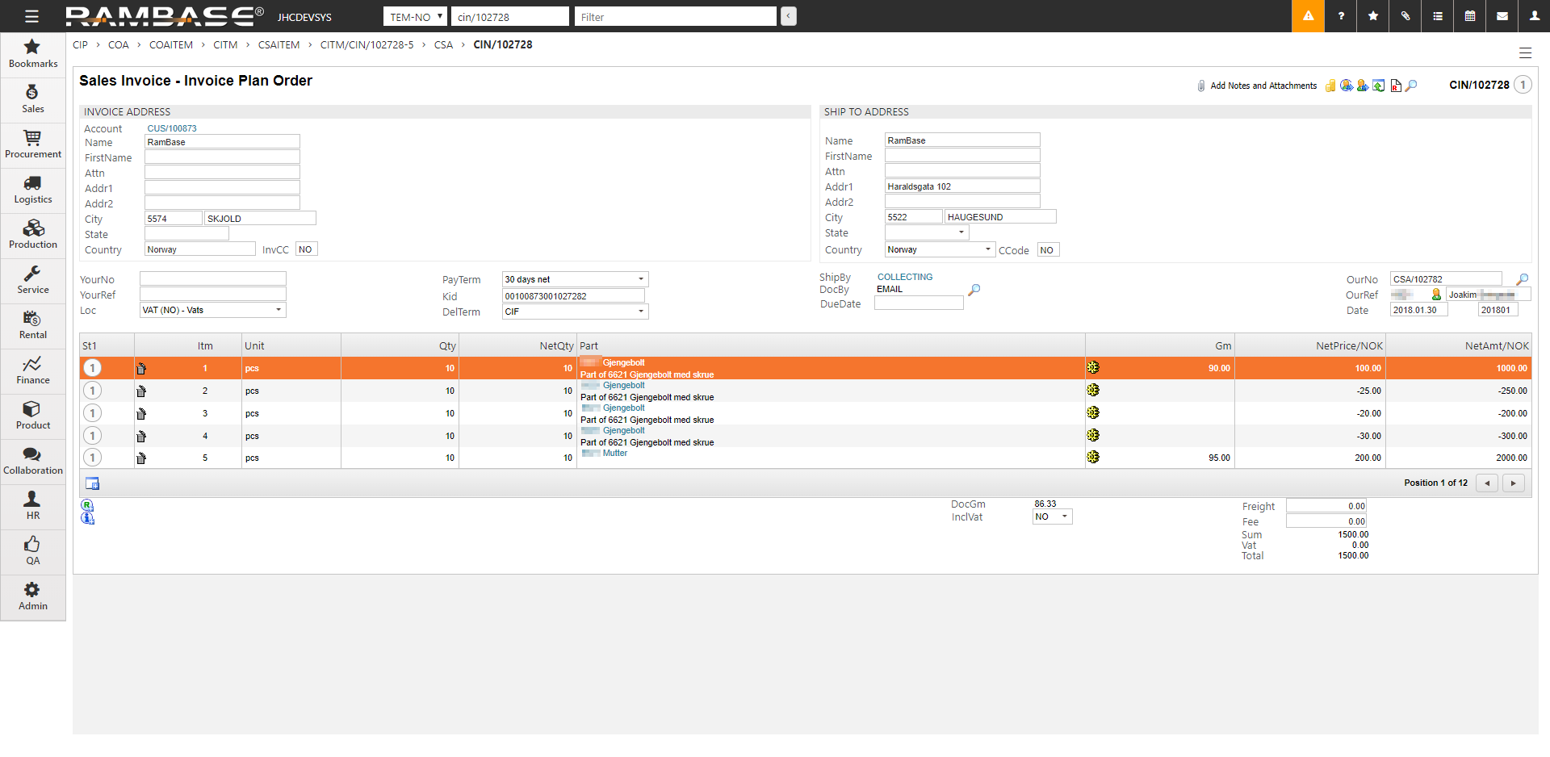Open the calendar icon in top bar
Screen dimensions: 1550x757
tap(1470, 16)
